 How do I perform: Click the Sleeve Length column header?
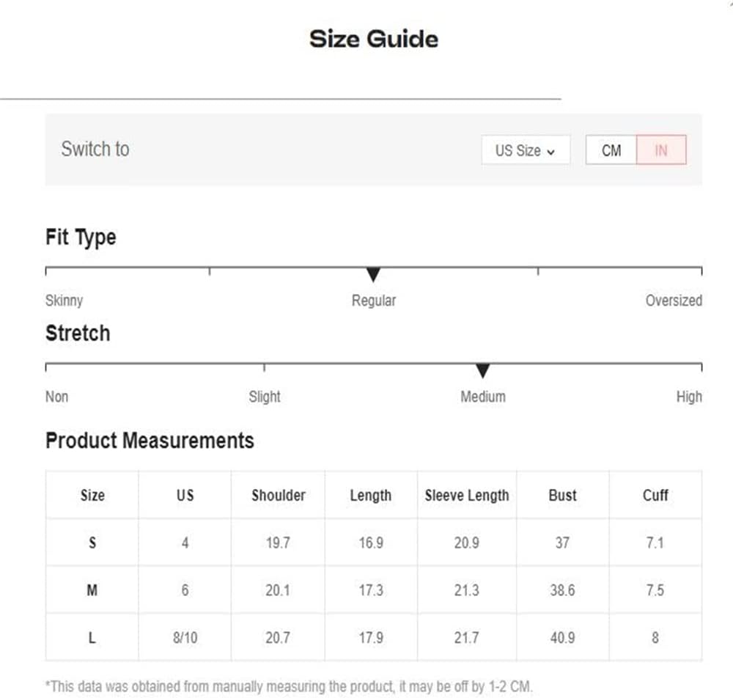coord(467,495)
